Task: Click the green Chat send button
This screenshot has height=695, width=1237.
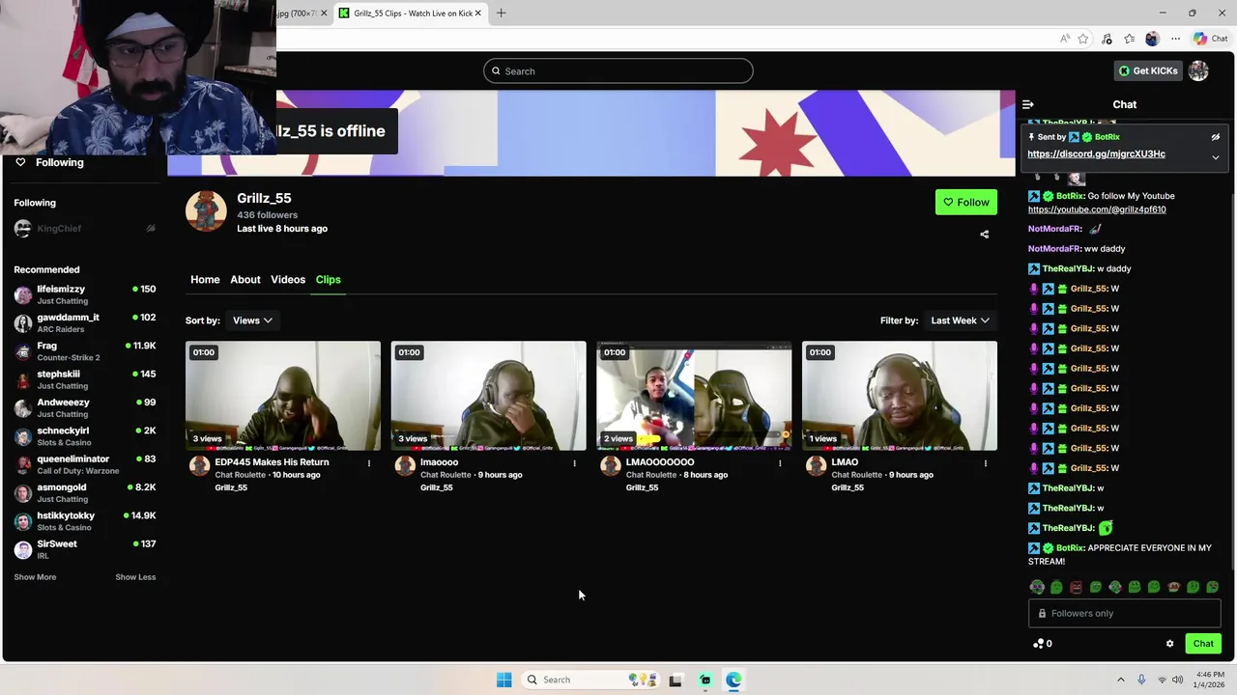Action: tap(1203, 644)
